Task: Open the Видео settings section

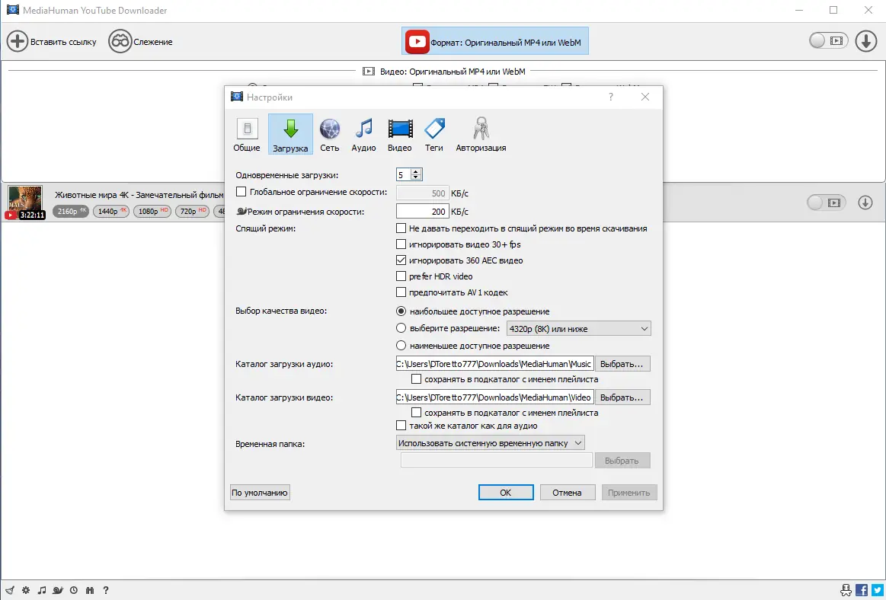Action: point(399,134)
